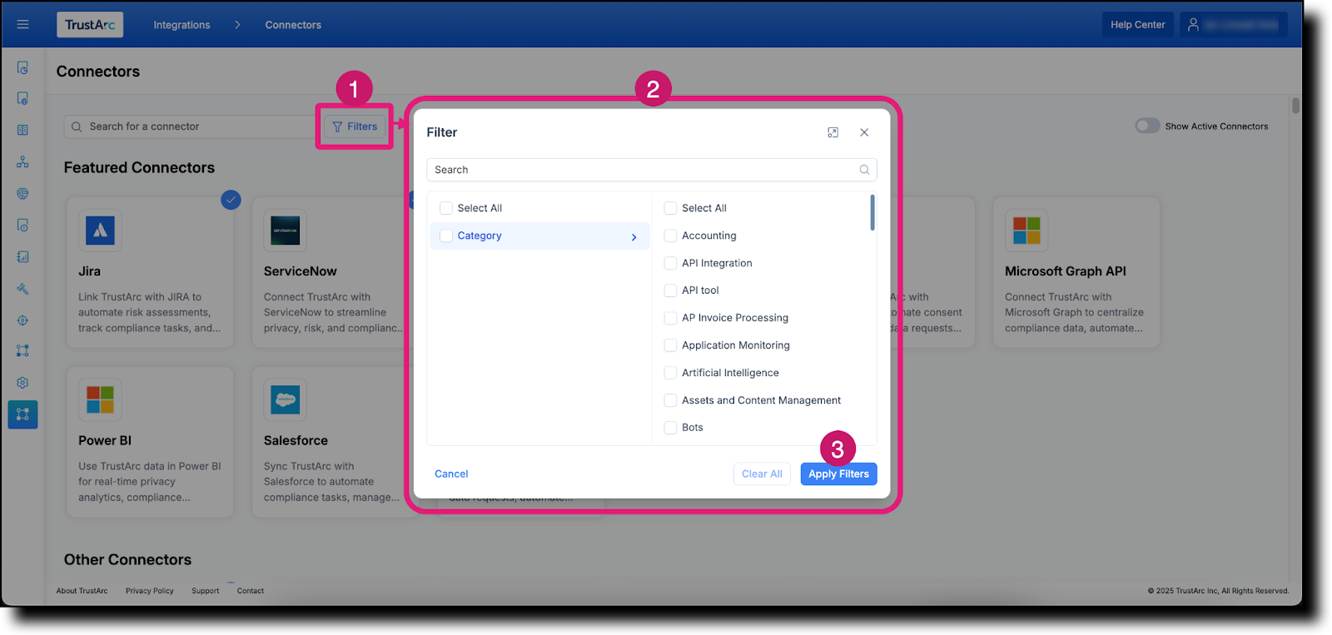Open the Help Center
1332x635 pixels.
(x=1138, y=25)
